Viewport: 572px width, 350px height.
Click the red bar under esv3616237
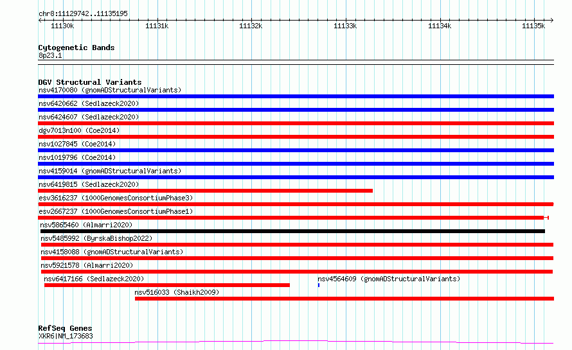point(296,204)
